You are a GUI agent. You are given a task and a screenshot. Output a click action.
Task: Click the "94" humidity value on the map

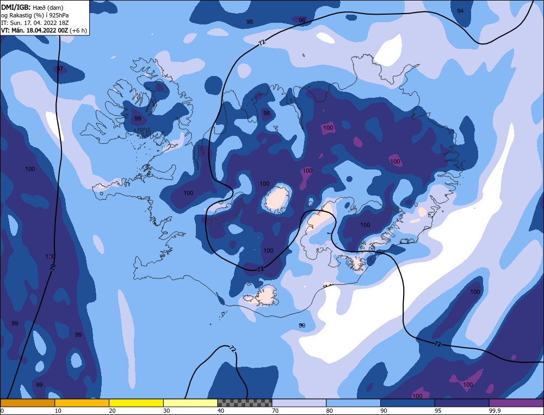point(460,11)
